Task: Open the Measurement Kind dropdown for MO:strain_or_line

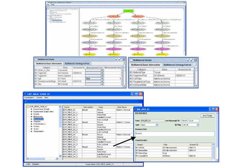Action: (x=102, y=70)
